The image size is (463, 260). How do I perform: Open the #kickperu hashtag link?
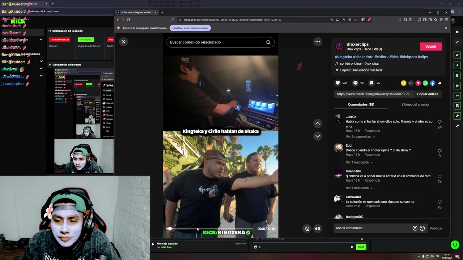tap(408, 57)
